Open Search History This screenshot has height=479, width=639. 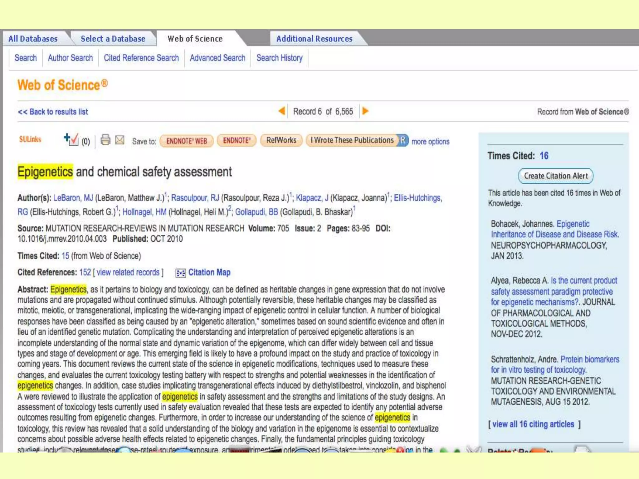279,58
